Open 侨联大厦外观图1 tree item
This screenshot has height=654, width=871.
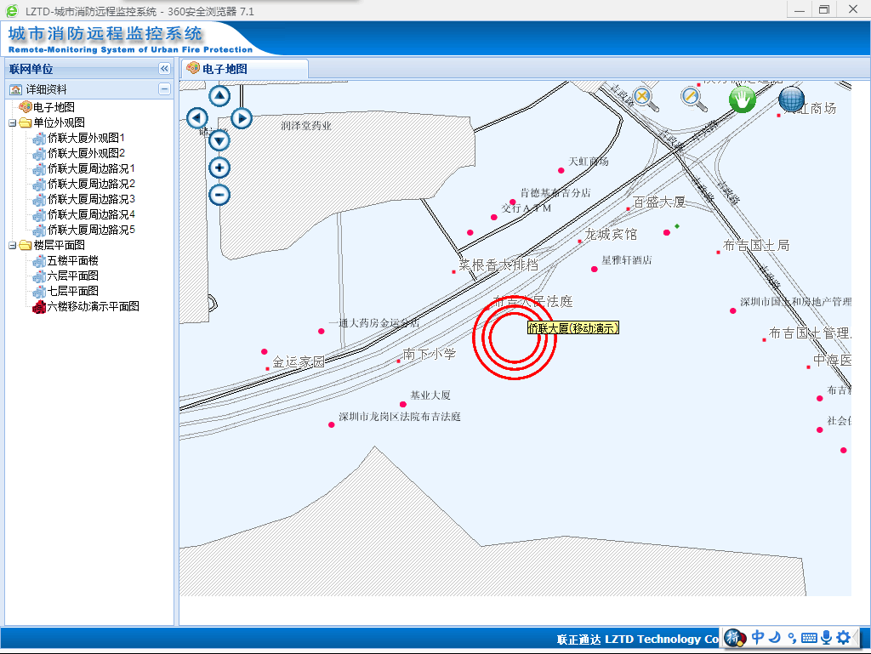(85, 138)
